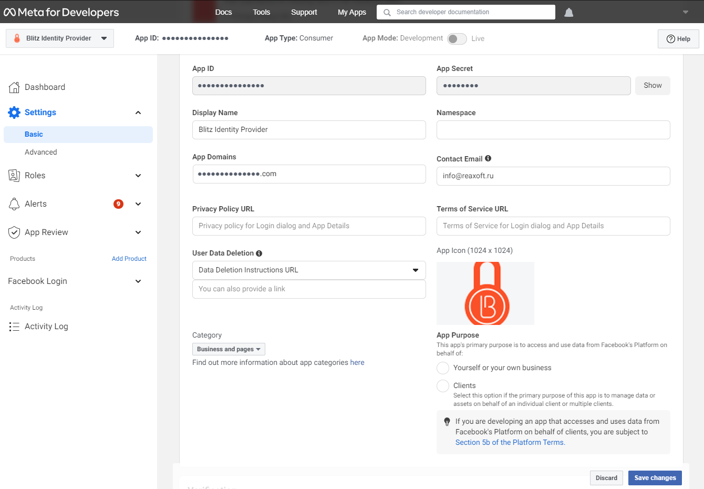Screen dimensions: 704x489
Task: Open the Tools menu
Action: pyautogui.click(x=261, y=12)
